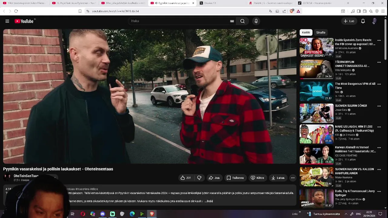Image resolution: width=388 pixels, height=218 pixels.
Task: Click the Luo create button
Action: (349, 21)
